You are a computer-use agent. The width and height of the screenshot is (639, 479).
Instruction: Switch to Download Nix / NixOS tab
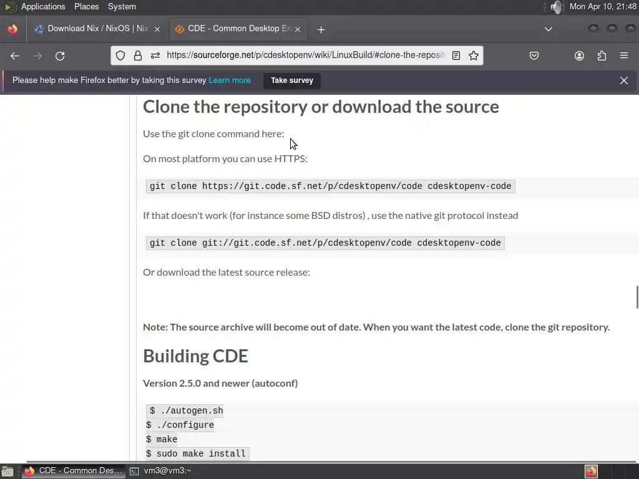[98, 29]
